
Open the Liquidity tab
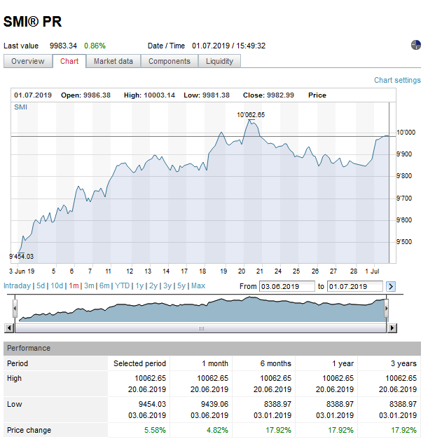click(x=219, y=61)
